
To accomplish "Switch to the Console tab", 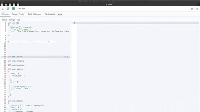I will click(x=5, y=14).
